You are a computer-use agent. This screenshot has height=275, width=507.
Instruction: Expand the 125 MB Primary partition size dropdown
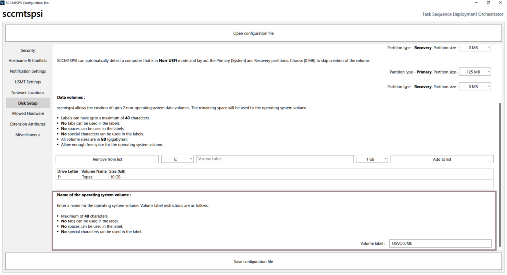coord(475,72)
